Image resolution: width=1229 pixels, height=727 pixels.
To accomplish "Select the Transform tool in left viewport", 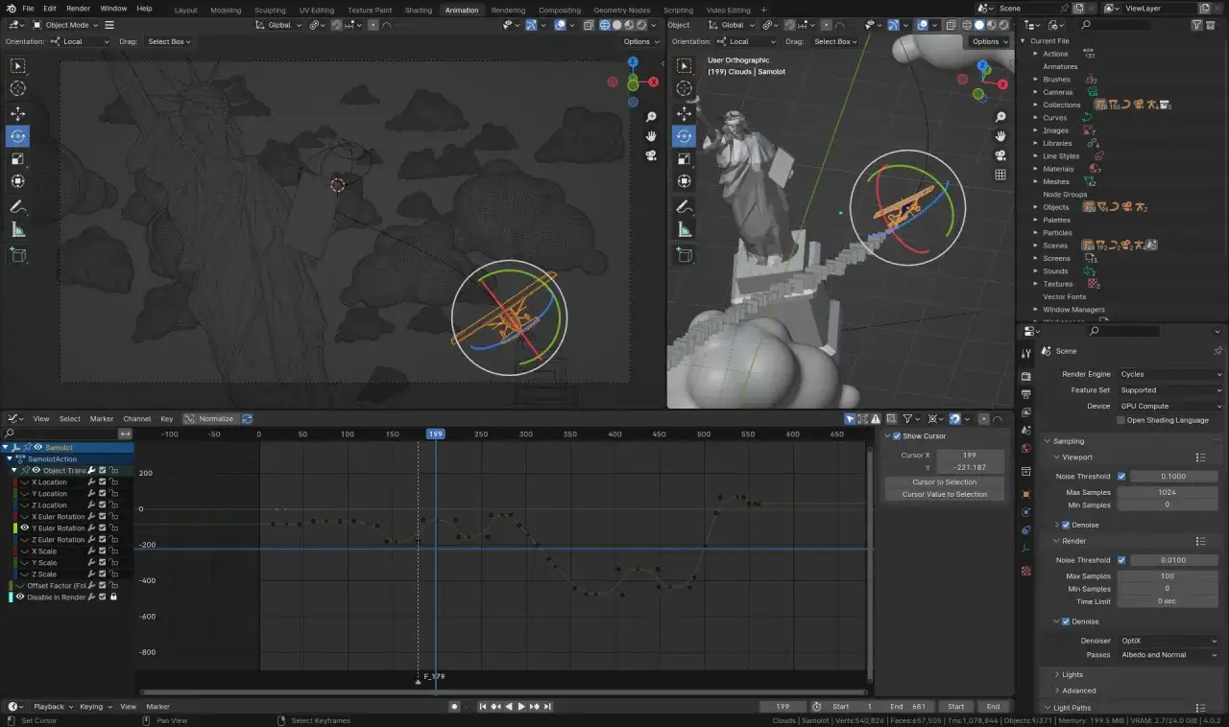I will (x=18, y=181).
